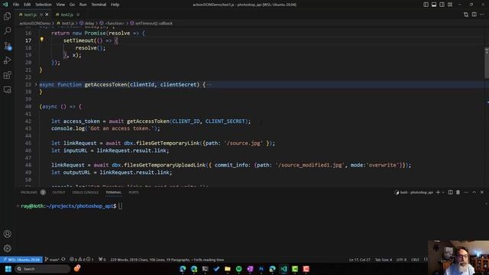Change the CRLF end of line sequence

pyautogui.click(x=415, y=260)
